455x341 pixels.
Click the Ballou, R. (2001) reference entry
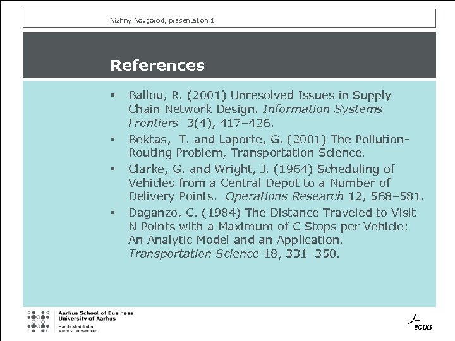[260, 109]
